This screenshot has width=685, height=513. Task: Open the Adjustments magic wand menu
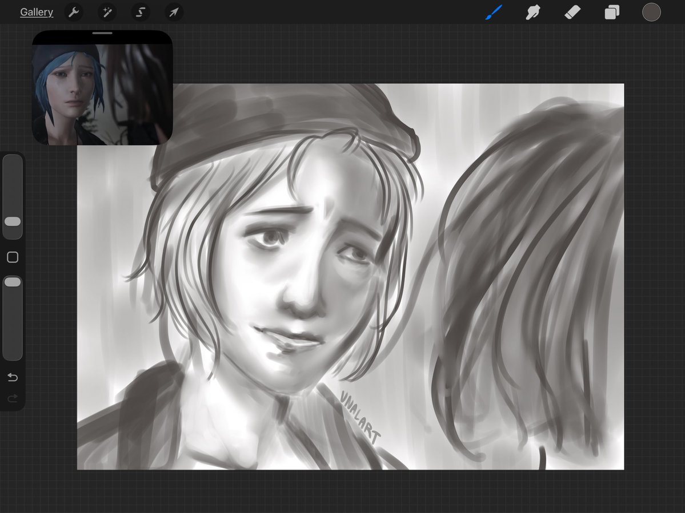(x=107, y=12)
